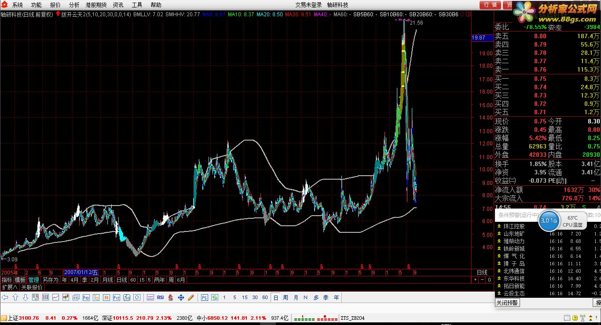The width and height of the screenshot is (601, 325).
Task: Open the 分析 menu
Action: pyautogui.click(x=74, y=5)
